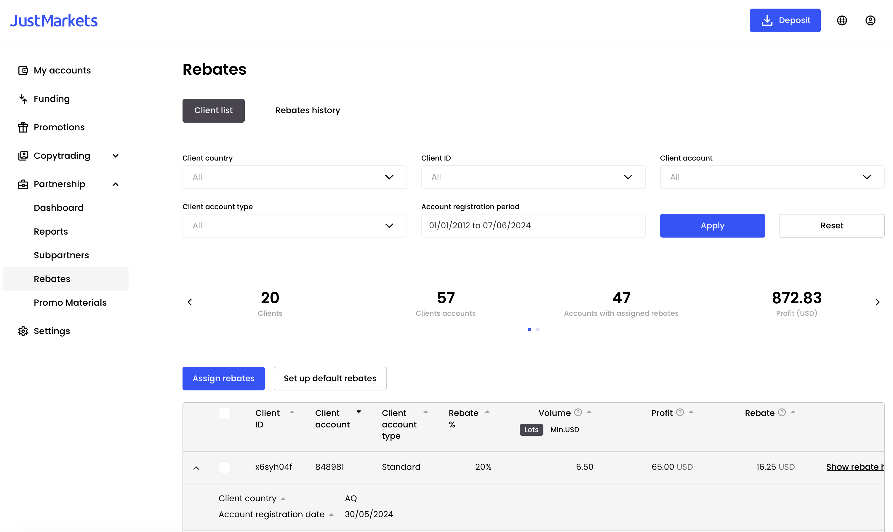Collapse the Partnership section in sidebar

click(x=115, y=184)
